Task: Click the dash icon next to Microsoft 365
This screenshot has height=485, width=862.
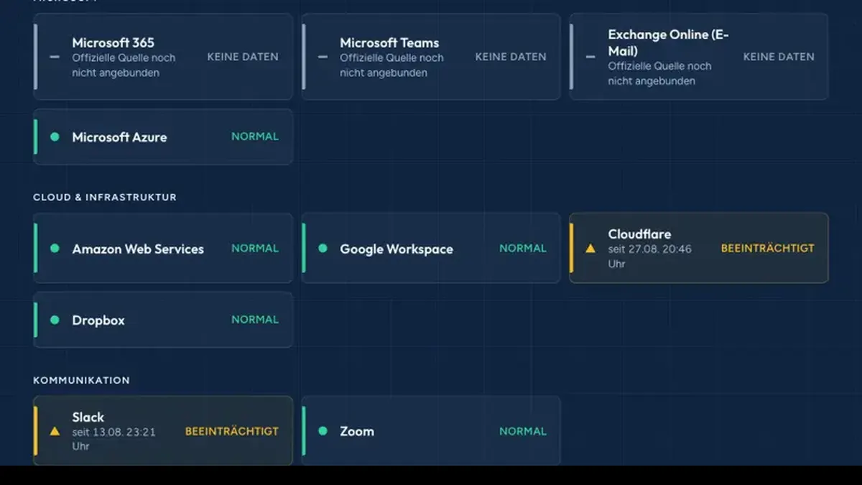Action: tap(55, 57)
